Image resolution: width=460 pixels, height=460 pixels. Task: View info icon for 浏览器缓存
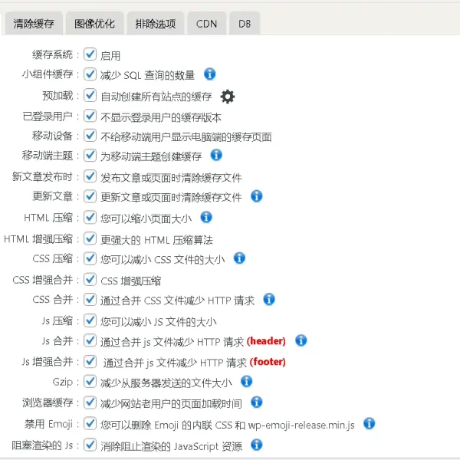pyautogui.click(x=256, y=402)
